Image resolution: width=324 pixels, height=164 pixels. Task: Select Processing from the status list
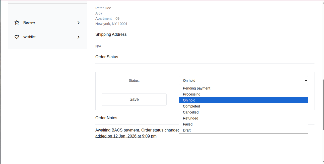[x=191, y=94]
